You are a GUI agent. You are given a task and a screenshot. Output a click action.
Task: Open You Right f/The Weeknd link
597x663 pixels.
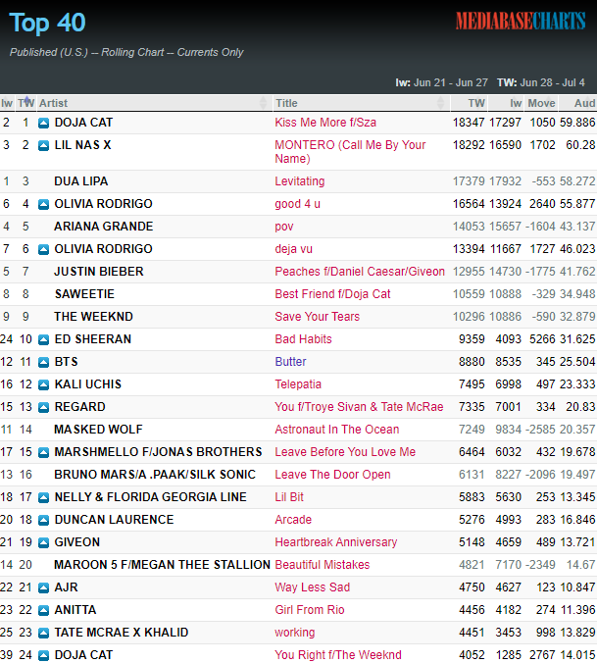click(x=338, y=655)
